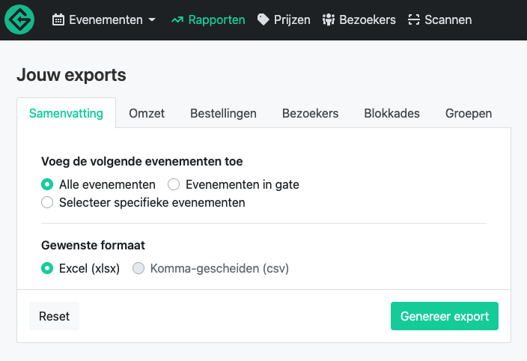Switch to the Omzet tab

coord(147,113)
